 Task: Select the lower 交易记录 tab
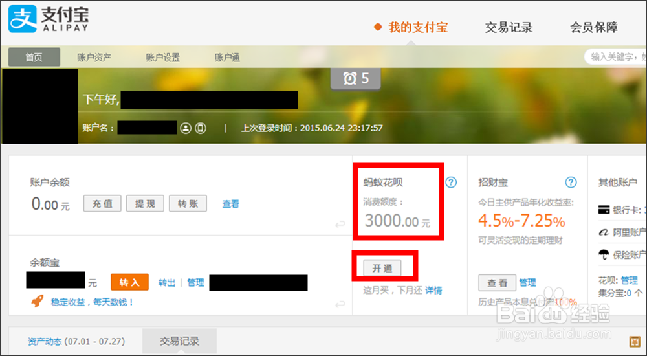coord(179,341)
